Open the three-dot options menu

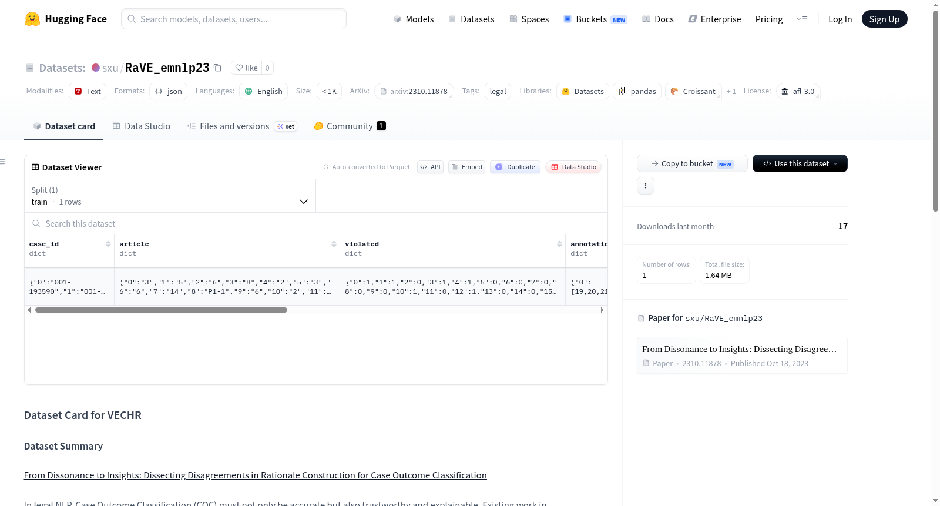[646, 186]
